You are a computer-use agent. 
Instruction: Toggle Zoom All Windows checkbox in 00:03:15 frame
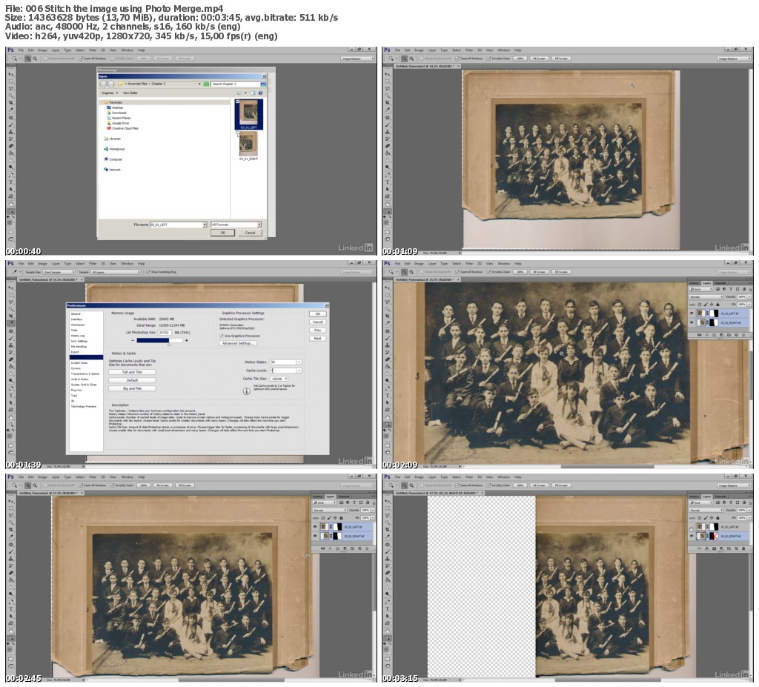457,485
